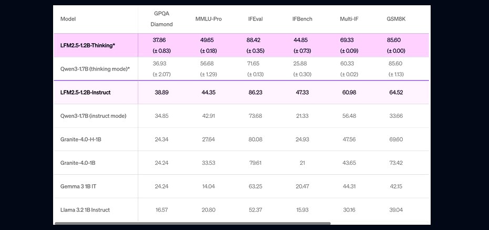Select the 'Multi-IF' column header
Image resolution: width=489 pixels, height=230 pixels.
click(x=349, y=19)
